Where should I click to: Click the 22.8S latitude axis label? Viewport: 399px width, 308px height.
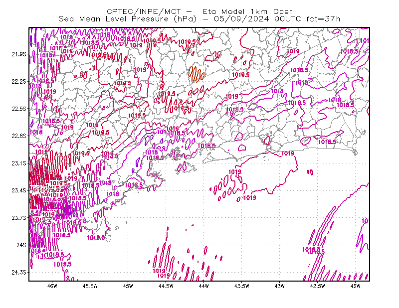point(19,136)
